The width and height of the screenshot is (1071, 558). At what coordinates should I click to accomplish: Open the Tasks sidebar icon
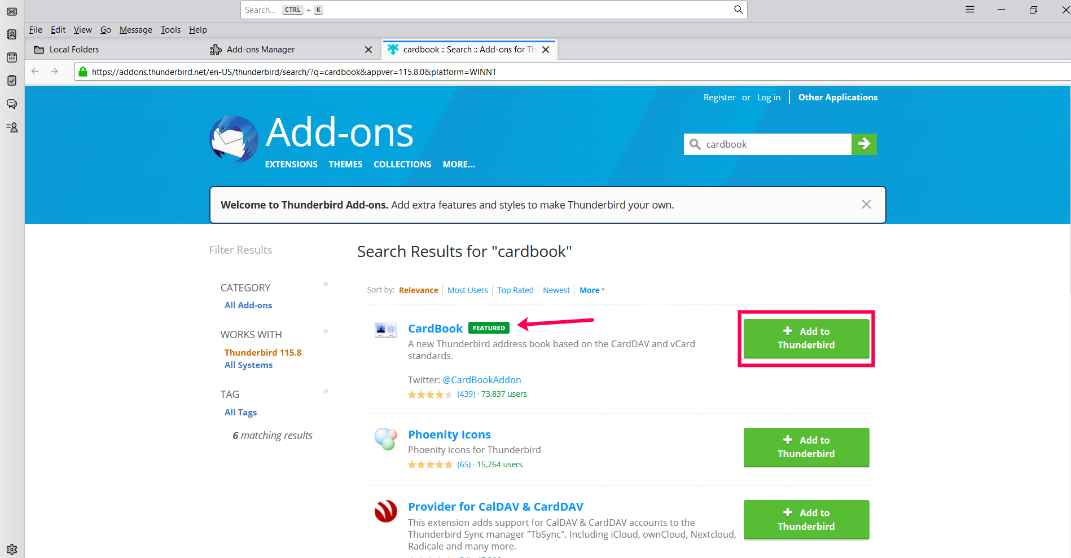pyautogui.click(x=12, y=81)
